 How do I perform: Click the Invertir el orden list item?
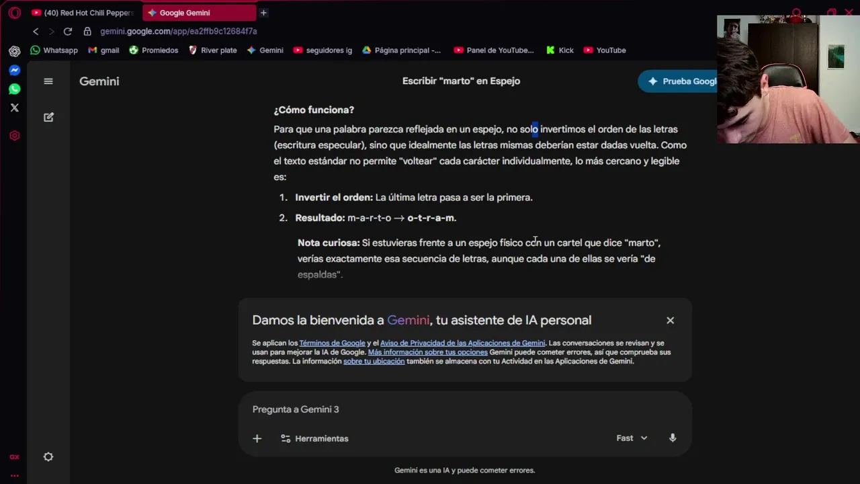pyautogui.click(x=414, y=198)
